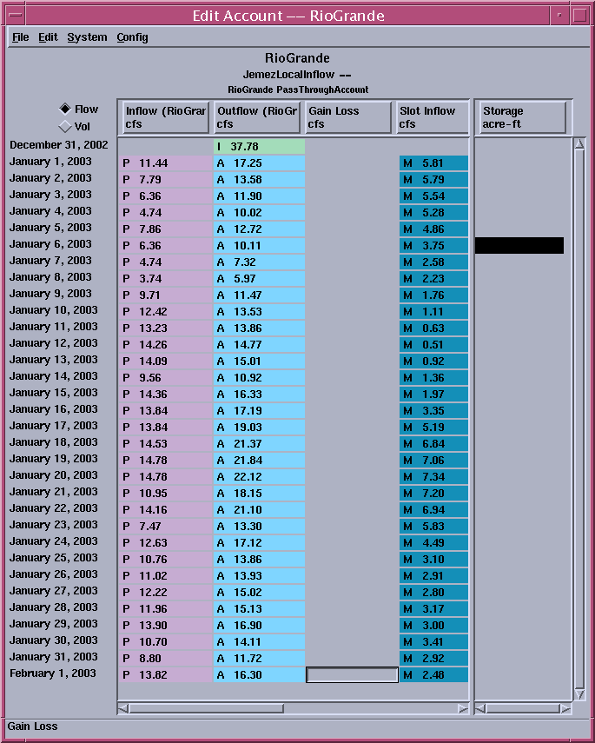Select Slot Inflow value 3.10 for January 25

(433, 559)
